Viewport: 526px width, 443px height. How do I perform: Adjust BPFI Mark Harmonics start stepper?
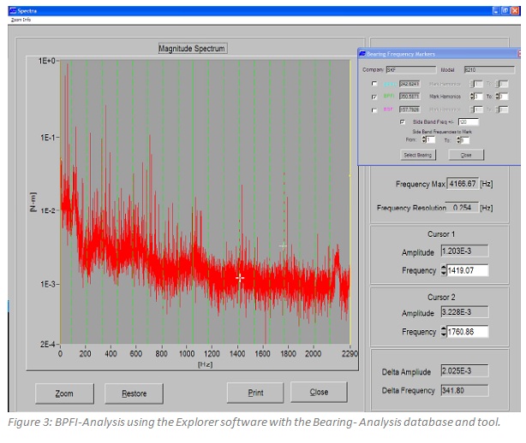tap(474, 97)
